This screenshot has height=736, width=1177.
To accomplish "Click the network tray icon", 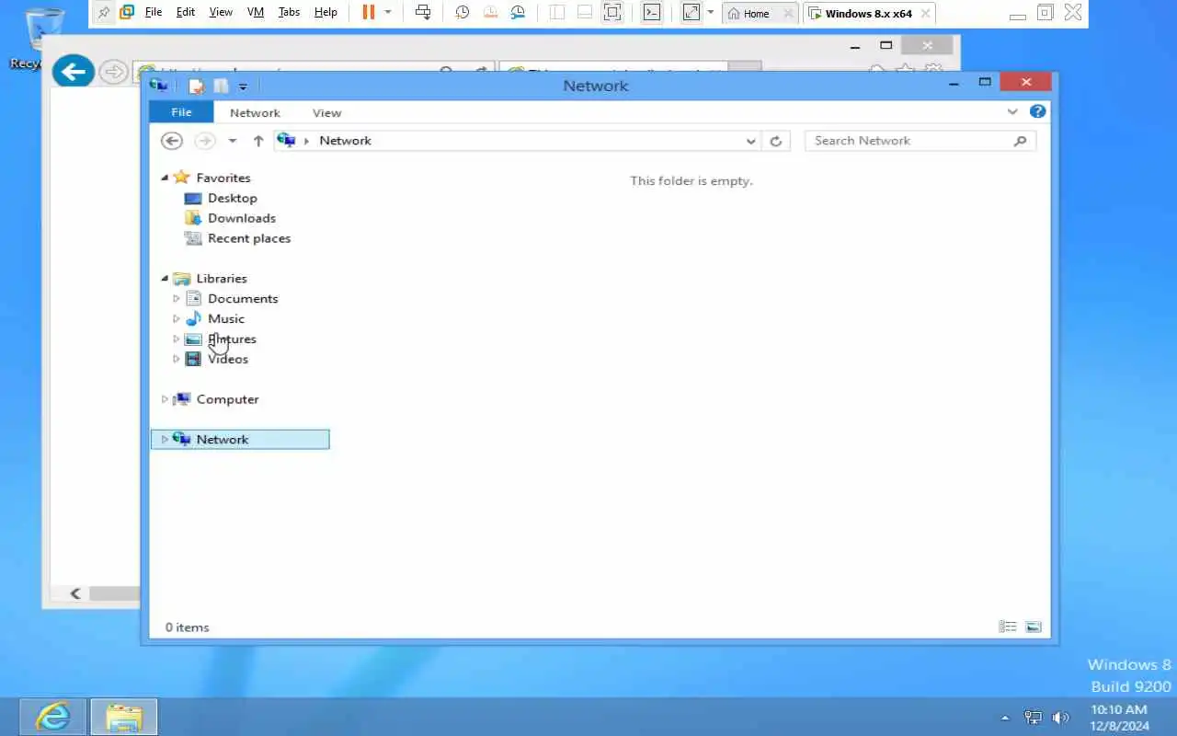I will point(1034,718).
